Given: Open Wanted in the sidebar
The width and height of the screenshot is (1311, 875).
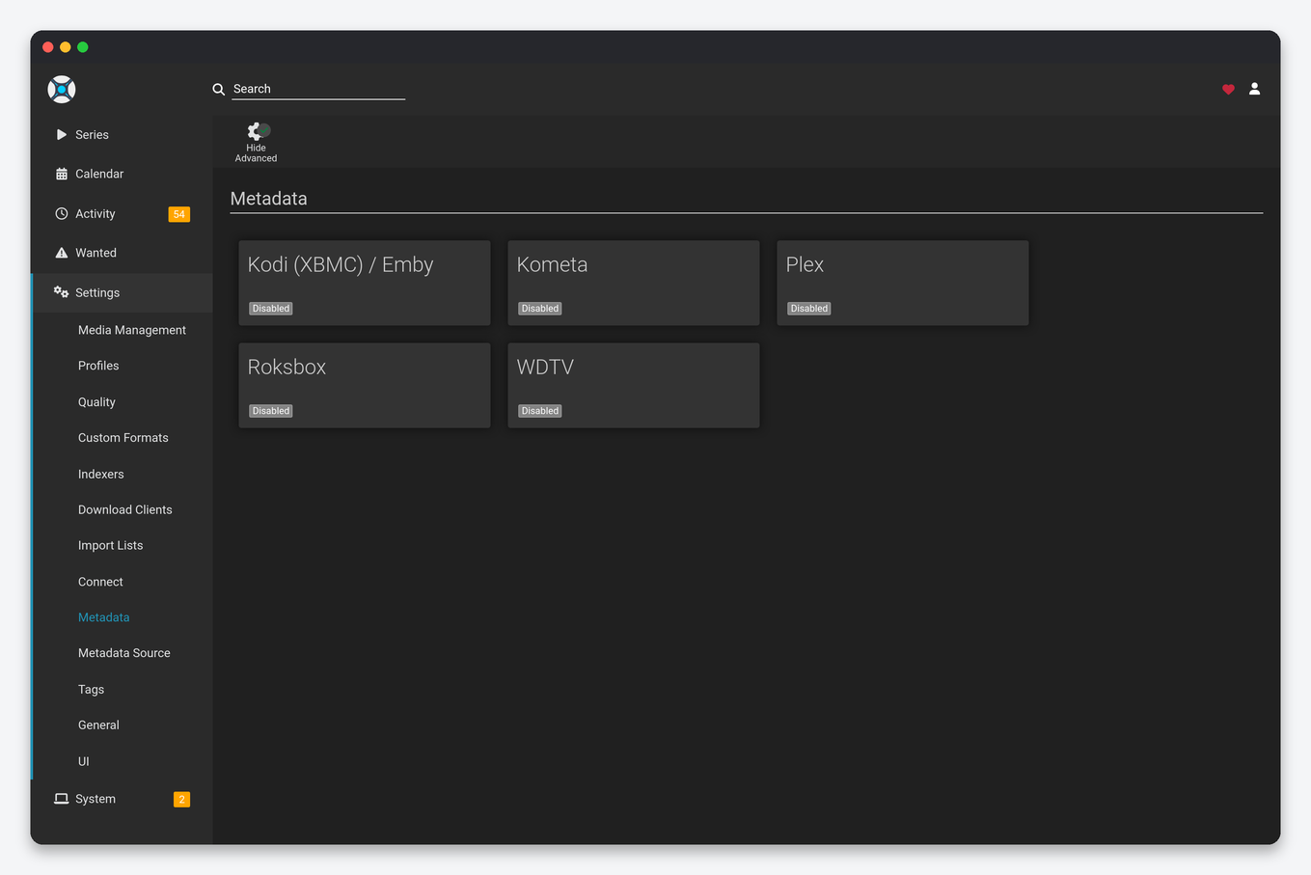Looking at the screenshot, I should 122,253.
